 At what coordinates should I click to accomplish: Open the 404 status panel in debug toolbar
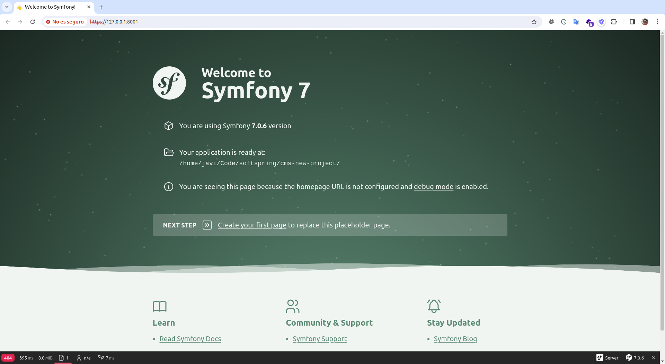click(x=8, y=358)
